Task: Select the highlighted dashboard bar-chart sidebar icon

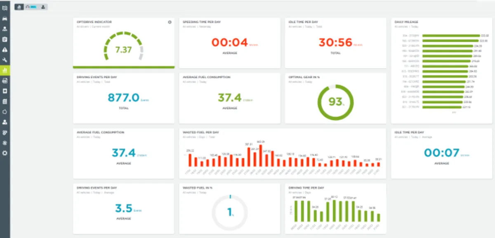Action: (5, 70)
